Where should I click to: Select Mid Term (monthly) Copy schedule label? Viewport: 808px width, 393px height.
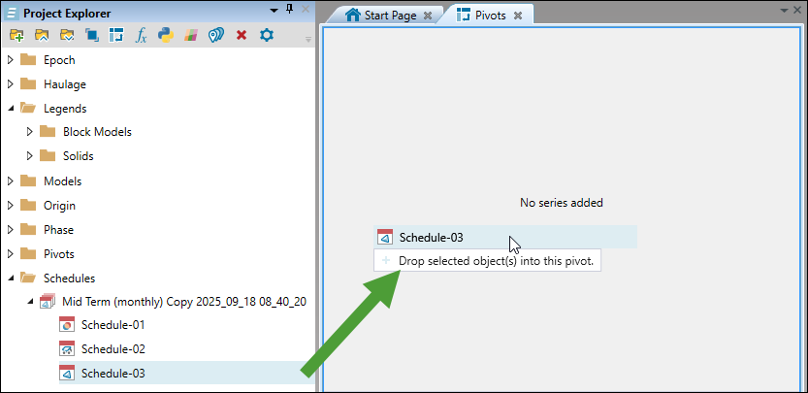coord(184,302)
